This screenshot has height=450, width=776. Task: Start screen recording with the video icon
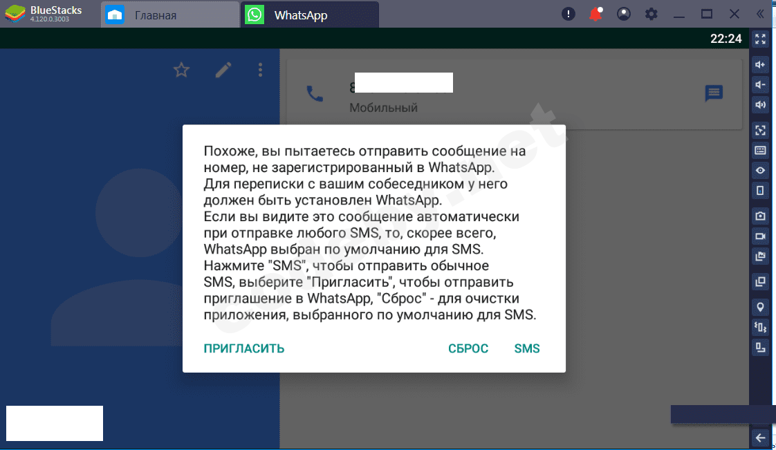pos(760,236)
